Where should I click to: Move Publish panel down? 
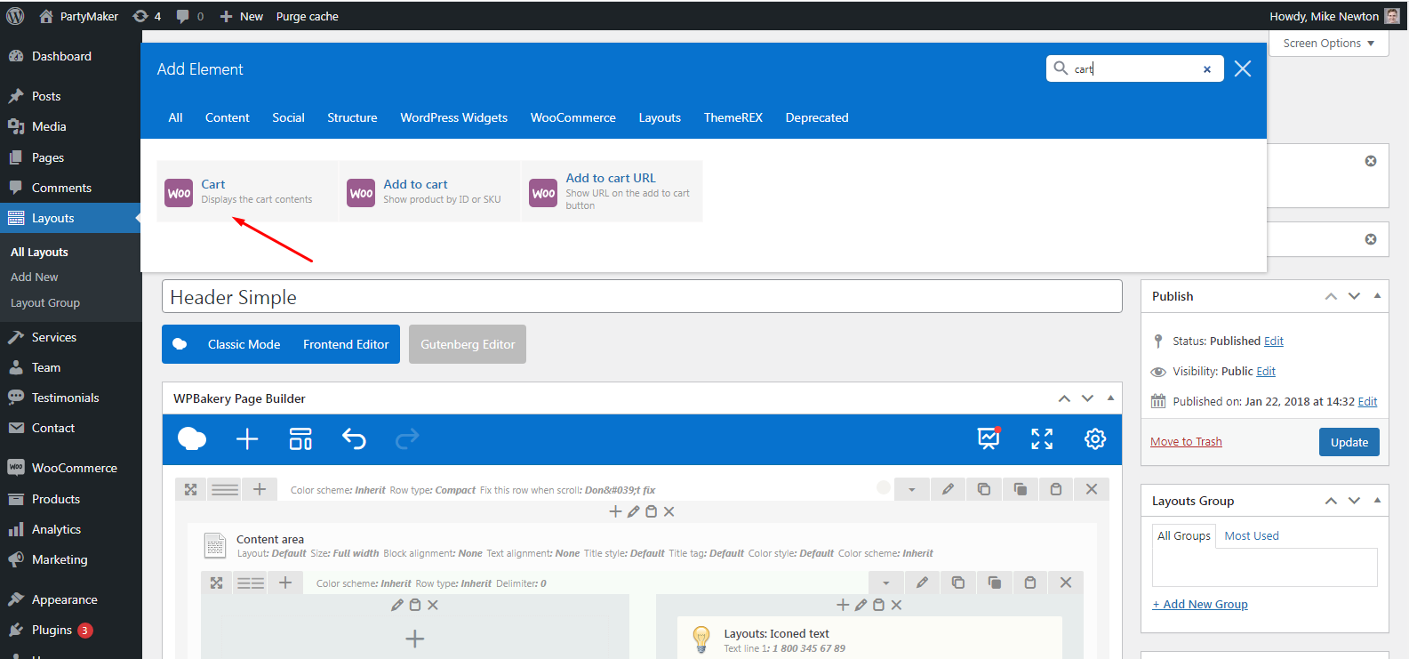[1354, 296]
